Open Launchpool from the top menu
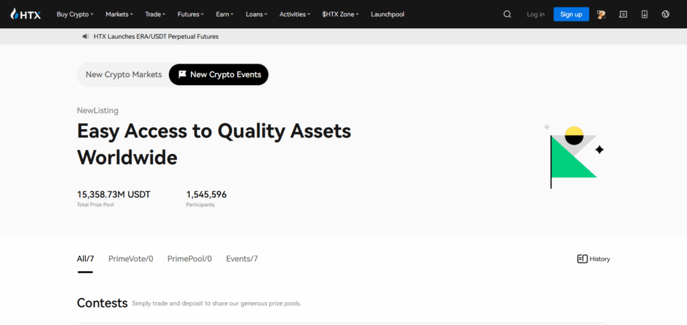 tap(387, 14)
